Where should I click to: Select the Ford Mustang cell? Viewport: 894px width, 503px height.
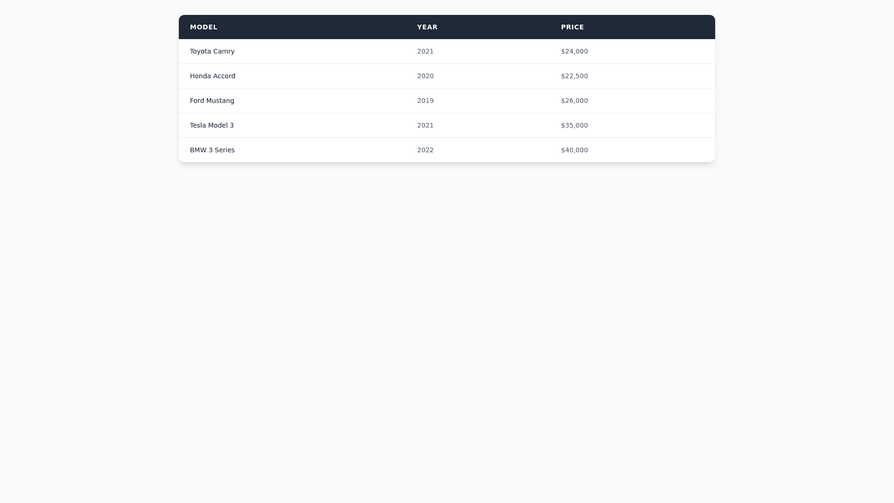click(x=212, y=101)
